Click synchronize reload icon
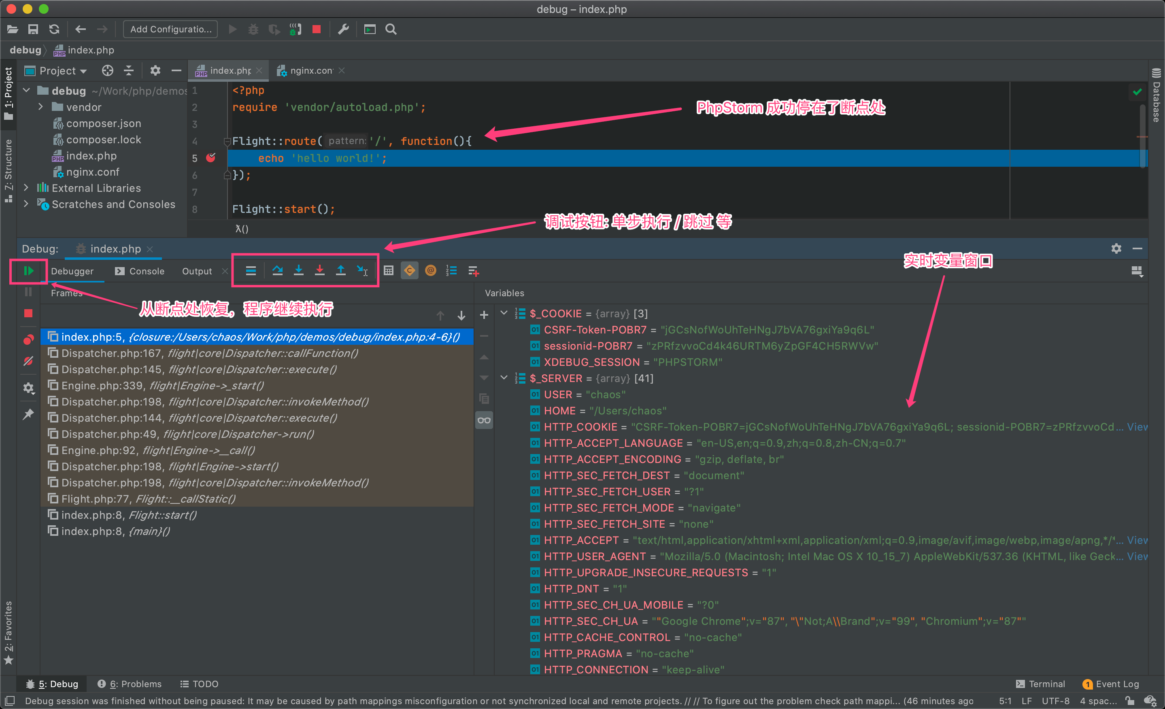The height and width of the screenshot is (709, 1165). (x=54, y=29)
